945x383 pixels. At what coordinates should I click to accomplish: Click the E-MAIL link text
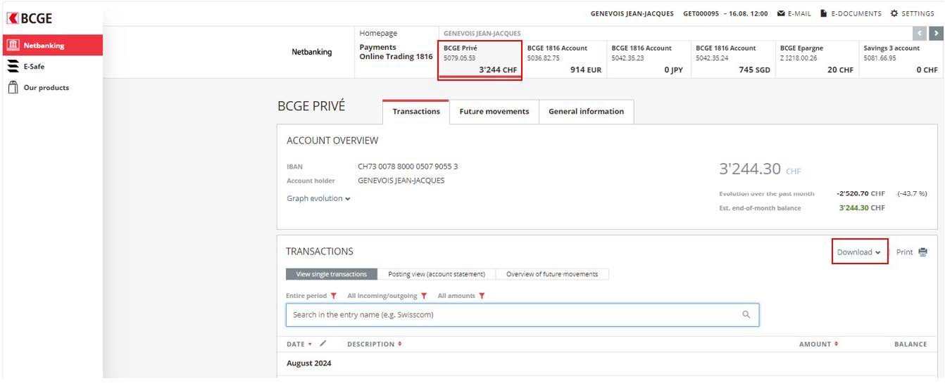799,14
